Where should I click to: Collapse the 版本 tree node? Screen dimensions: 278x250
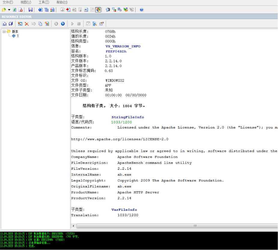4,31
